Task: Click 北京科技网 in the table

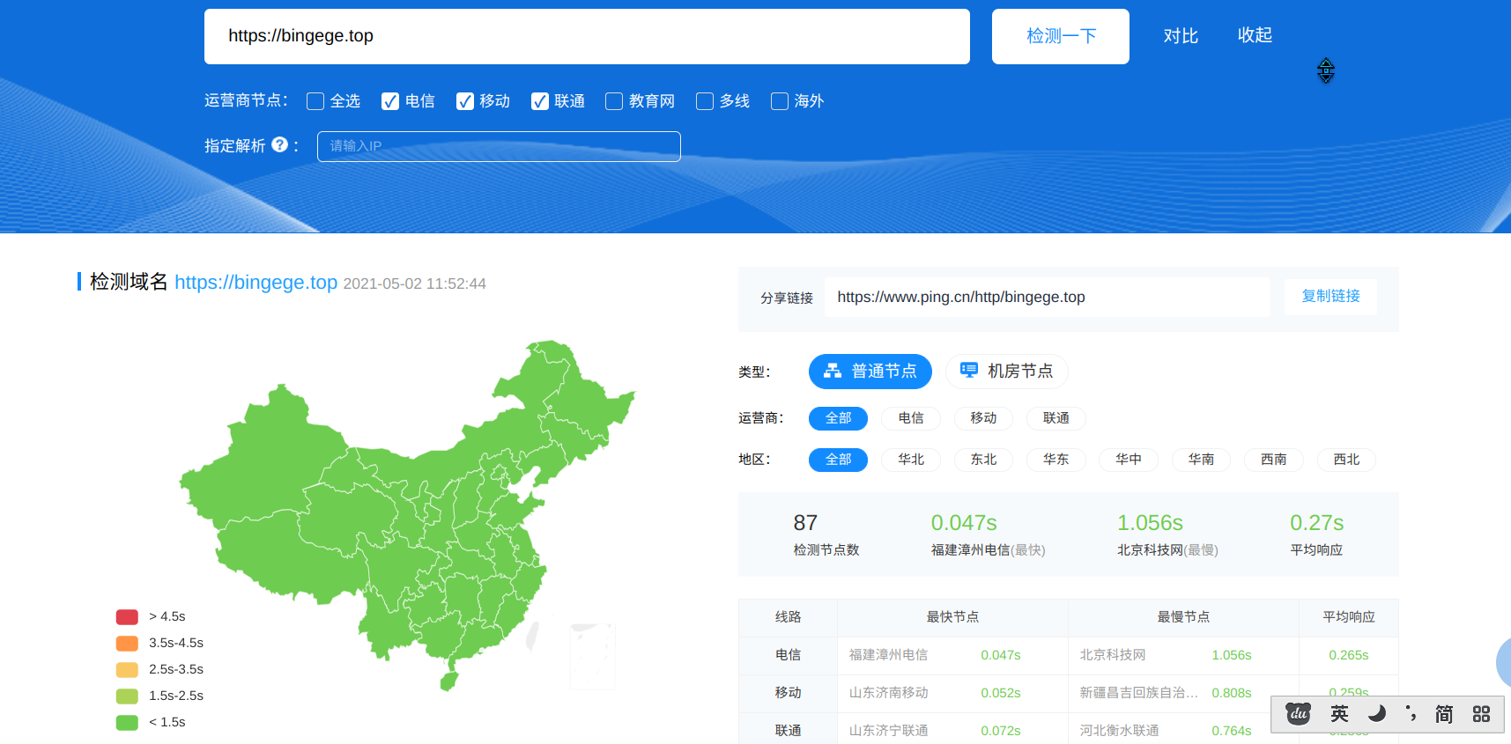Action: (1113, 655)
